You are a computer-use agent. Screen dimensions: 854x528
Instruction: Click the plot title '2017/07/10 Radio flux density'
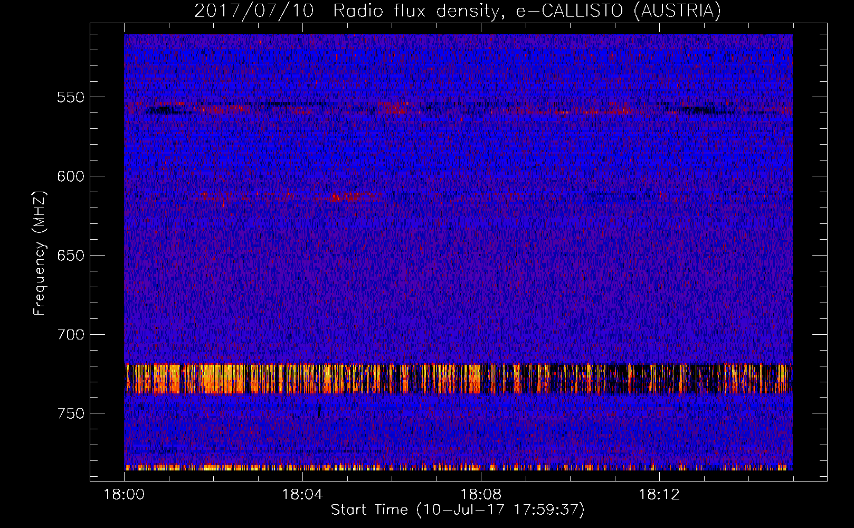[x=458, y=11]
